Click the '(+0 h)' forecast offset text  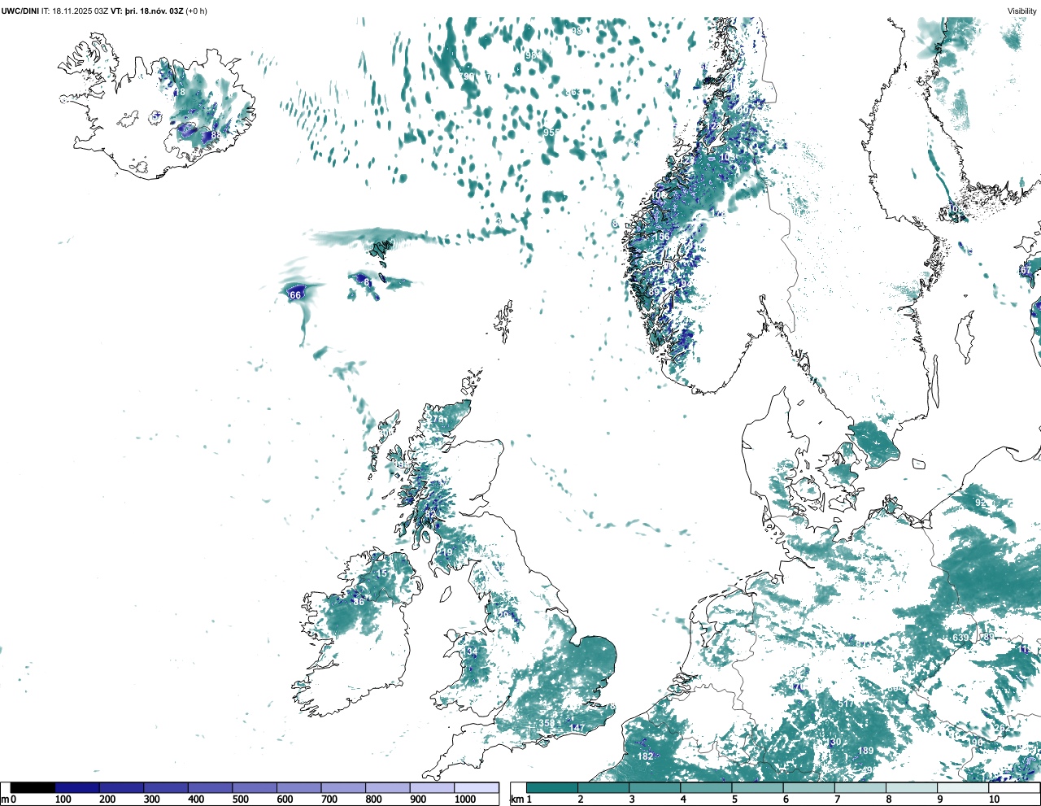pos(196,11)
